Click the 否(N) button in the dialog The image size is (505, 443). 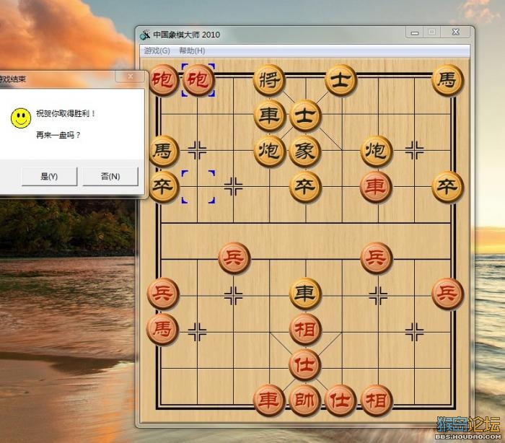pos(110,176)
